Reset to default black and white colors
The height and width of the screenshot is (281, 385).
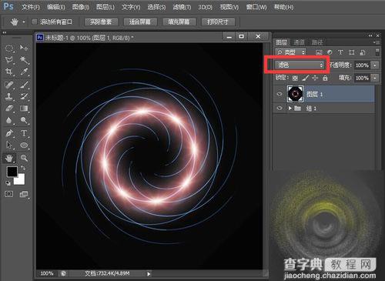(8, 183)
